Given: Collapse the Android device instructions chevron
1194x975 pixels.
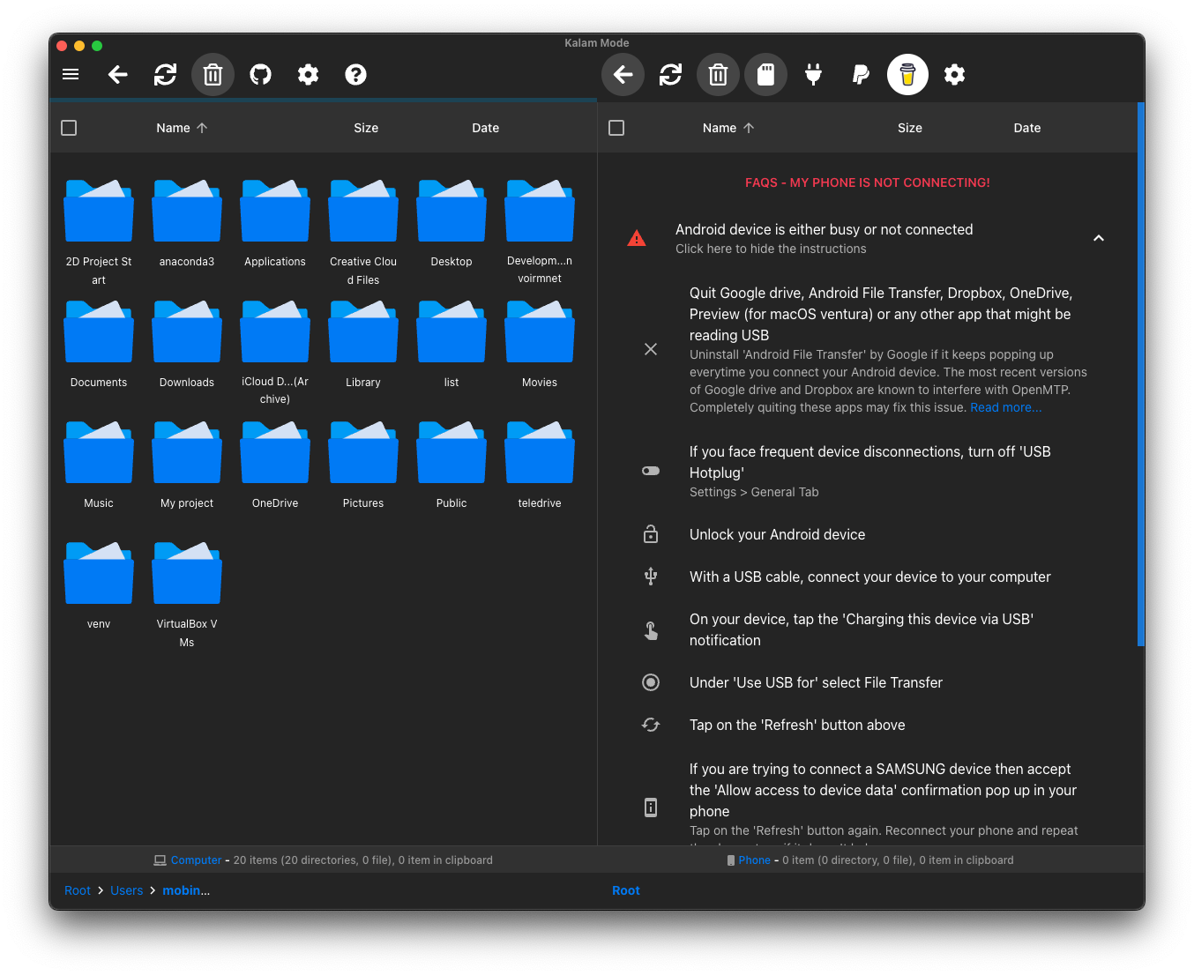Looking at the screenshot, I should [x=1099, y=238].
